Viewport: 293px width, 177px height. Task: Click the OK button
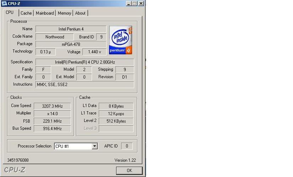[x=129, y=171]
